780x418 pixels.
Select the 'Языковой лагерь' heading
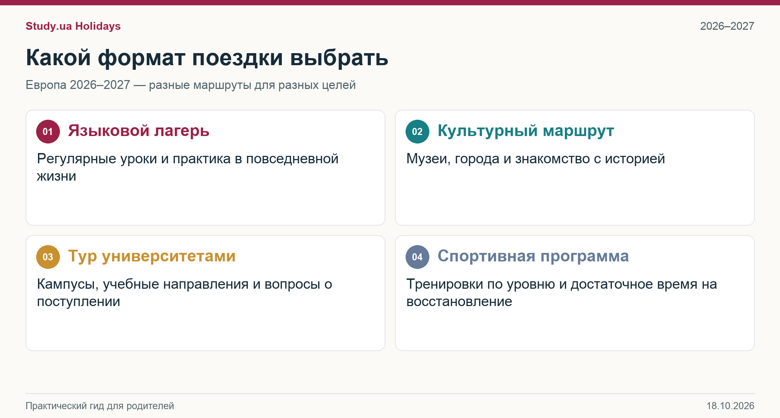[x=139, y=131]
